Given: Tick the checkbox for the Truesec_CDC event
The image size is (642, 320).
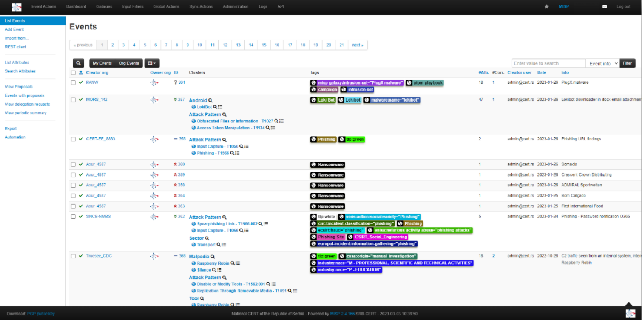Looking at the screenshot, I should (73, 256).
